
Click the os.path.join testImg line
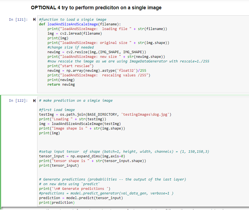(105, 114)
